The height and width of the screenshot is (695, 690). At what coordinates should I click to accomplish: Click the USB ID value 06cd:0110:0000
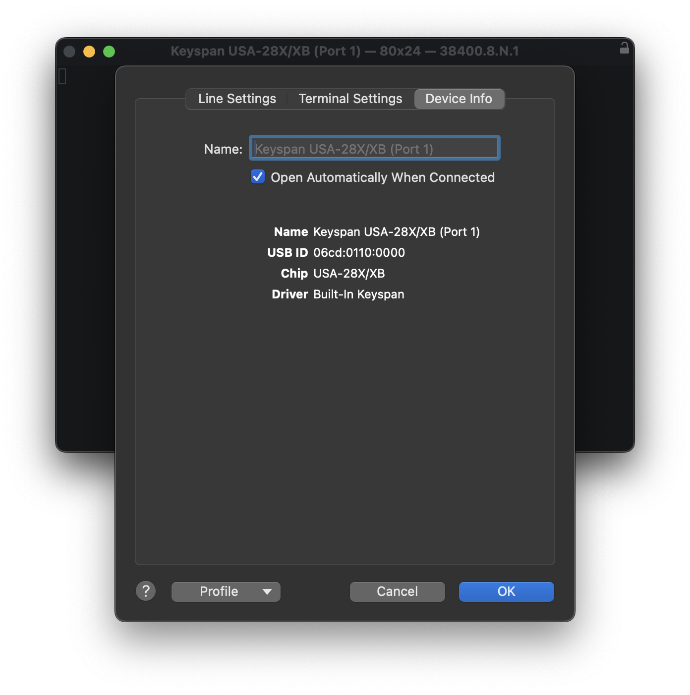359,253
